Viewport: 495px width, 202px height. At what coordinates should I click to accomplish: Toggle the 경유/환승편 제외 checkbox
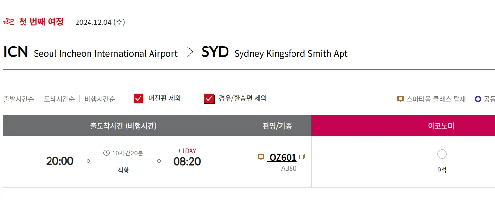coord(209,98)
